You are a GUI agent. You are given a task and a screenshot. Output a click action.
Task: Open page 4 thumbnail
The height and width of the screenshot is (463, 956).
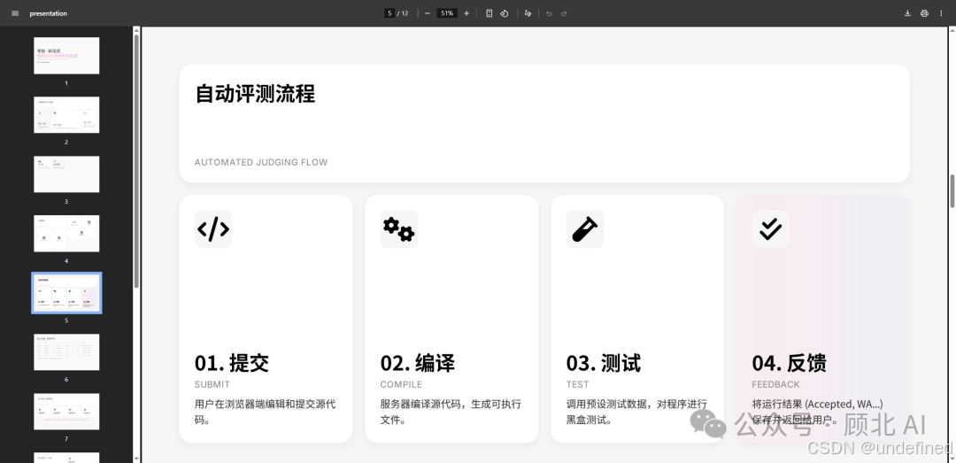(66, 233)
